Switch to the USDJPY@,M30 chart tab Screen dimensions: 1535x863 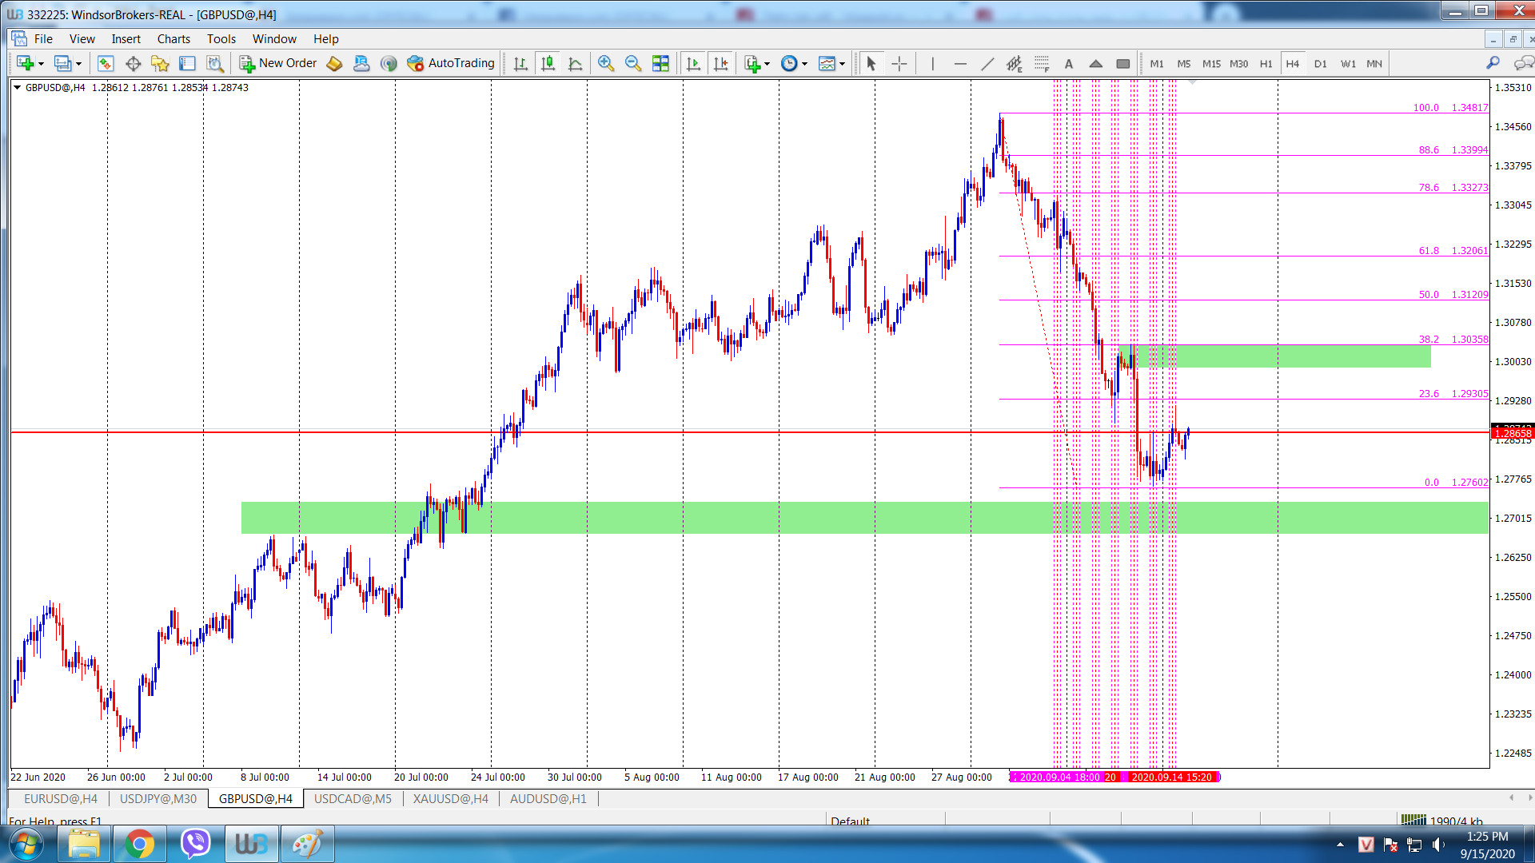pos(157,798)
